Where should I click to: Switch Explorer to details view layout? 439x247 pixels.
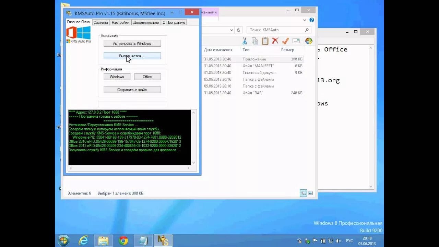point(304,193)
